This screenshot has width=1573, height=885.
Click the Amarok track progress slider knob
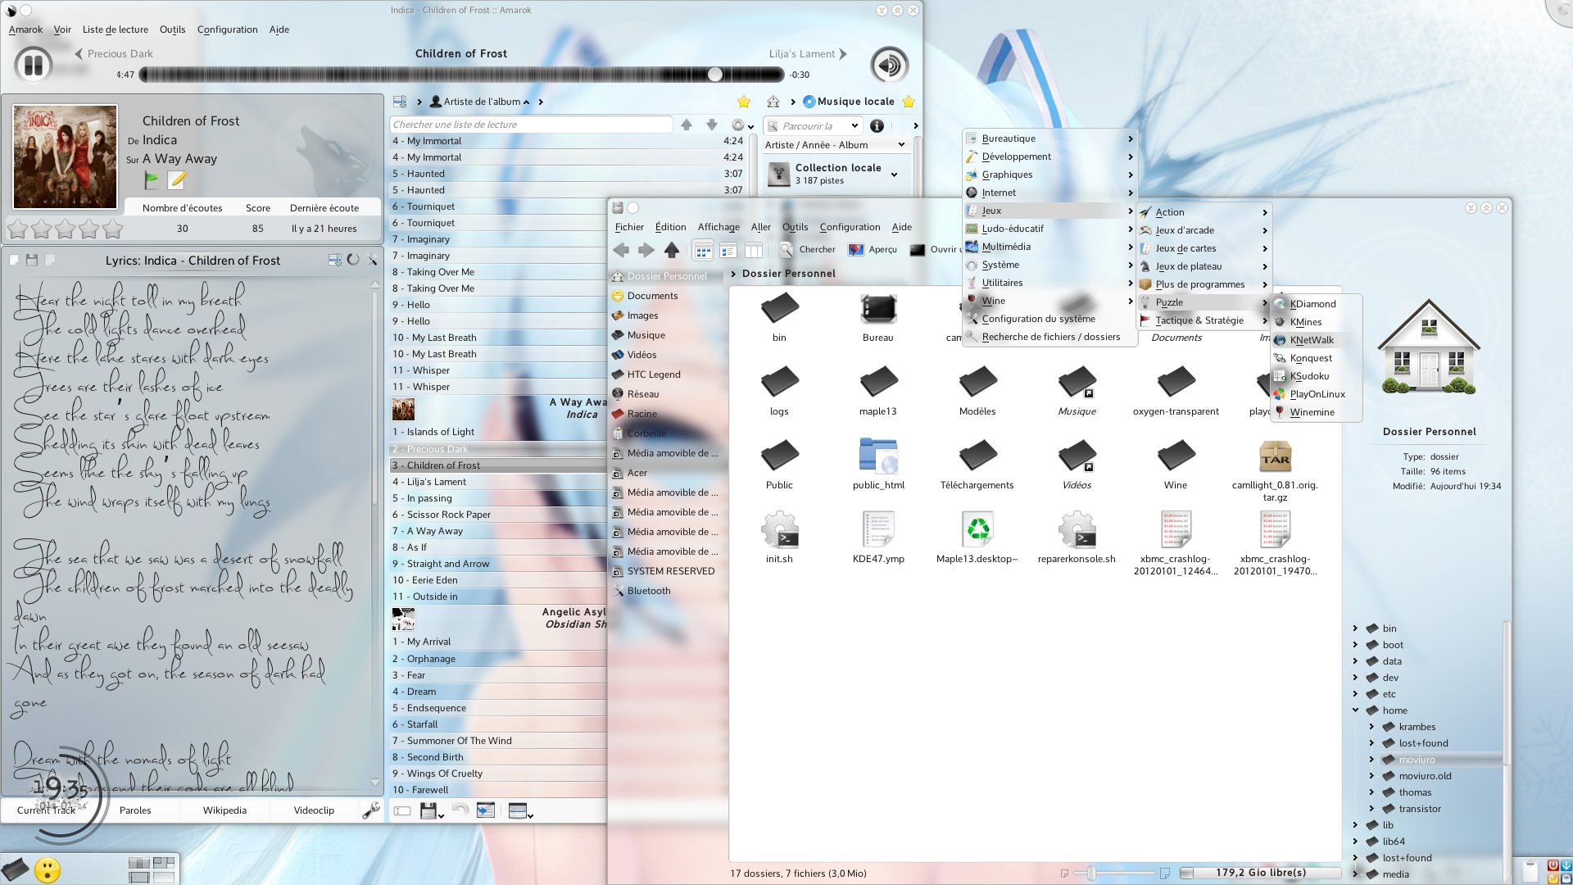pyautogui.click(x=715, y=75)
